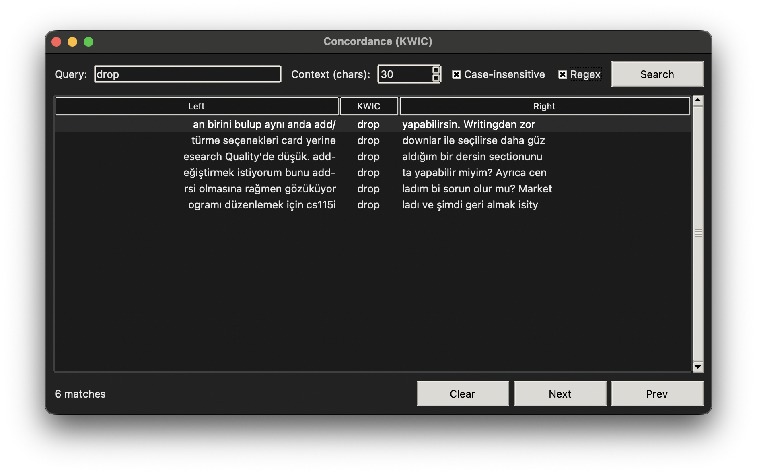The height and width of the screenshot is (474, 757).
Task: Click the Left column header
Action: click(196, 106)
